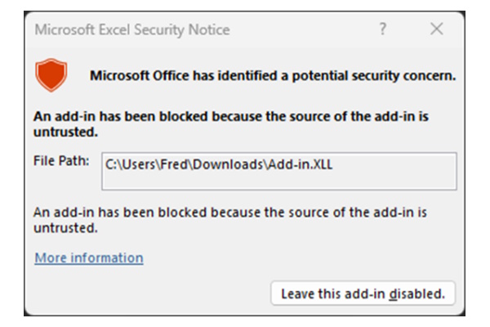Close the Excel Security Notice dialog
Viewport: 490px width, 327px height.
tap(436, 30)
